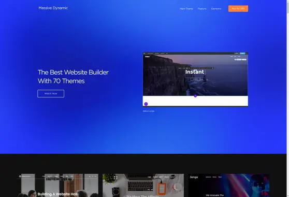
Task: Open the Feature menu item
Action: coord(202,9)
